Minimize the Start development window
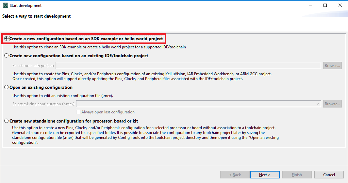Viewport: 348px width, 183px height. [x=310, y=5]
